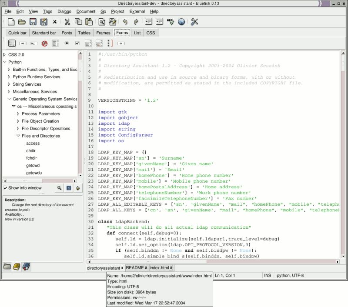Expand the Process Parameters branch
This screenshot has height=307, width=348.
click(18, 113)
